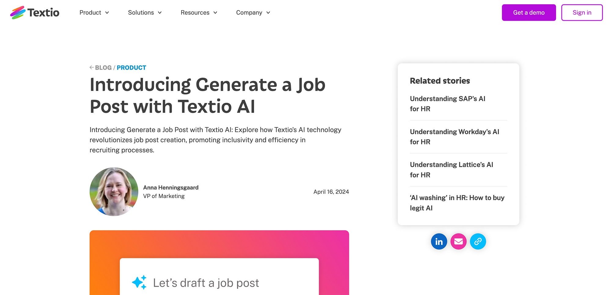Select Sign in
The height and width of the screenshot is (295, 611).
click(582, 13)
